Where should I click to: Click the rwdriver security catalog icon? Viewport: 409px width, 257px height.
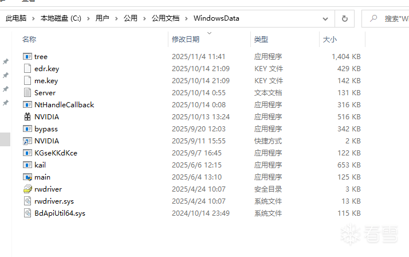tap(27, 189)
